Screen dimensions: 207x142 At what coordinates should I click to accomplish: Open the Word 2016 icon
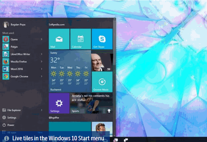pos(6,69)
